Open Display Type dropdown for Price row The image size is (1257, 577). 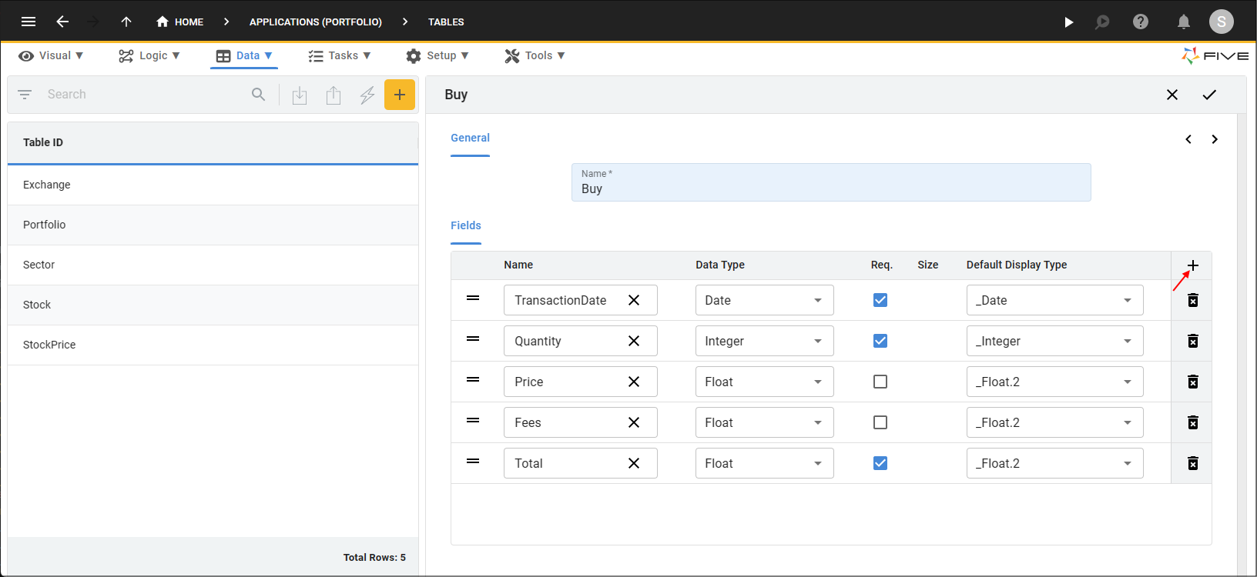pos(1055,382)
